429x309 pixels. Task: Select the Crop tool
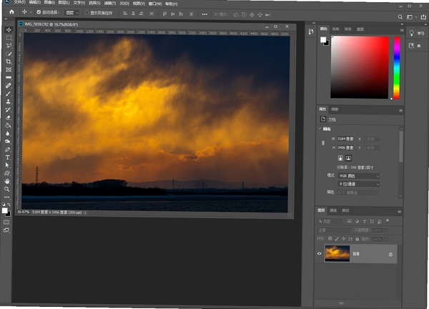(9, 62)
